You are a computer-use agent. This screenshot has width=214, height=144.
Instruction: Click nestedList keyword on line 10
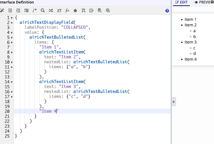[x=56, y=62]
